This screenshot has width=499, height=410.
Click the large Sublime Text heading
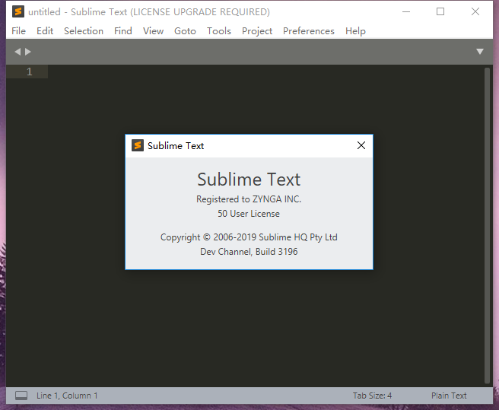pyautogui.click(x=249, y=180)
